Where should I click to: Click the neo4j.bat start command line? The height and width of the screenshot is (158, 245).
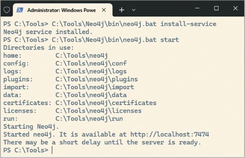[115, 40]
